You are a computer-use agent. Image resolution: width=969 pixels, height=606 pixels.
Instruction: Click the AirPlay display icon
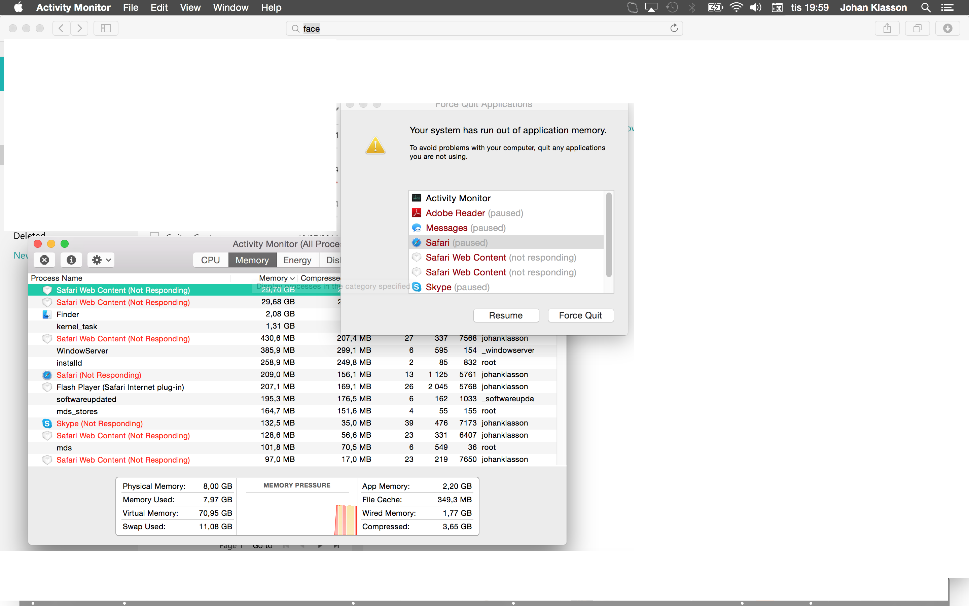(651, 7)
